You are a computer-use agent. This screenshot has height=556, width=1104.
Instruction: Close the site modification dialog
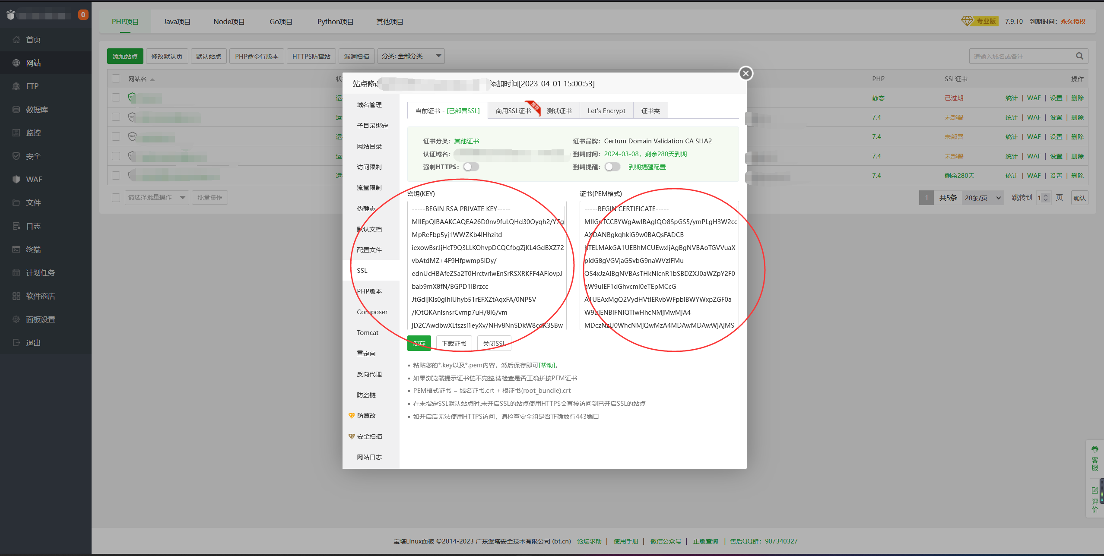(746, 73)
